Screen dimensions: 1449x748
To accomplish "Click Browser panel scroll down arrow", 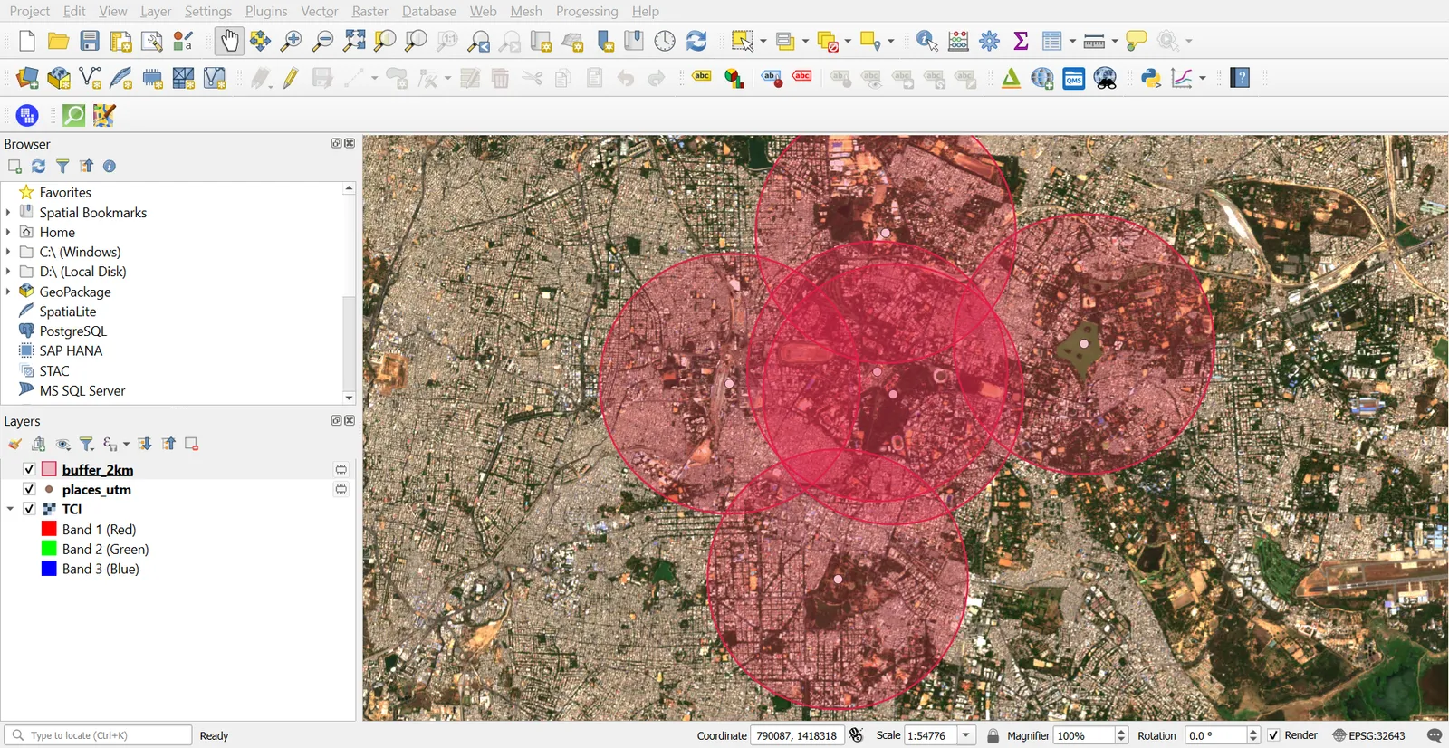I will click(x=349, y=398).
